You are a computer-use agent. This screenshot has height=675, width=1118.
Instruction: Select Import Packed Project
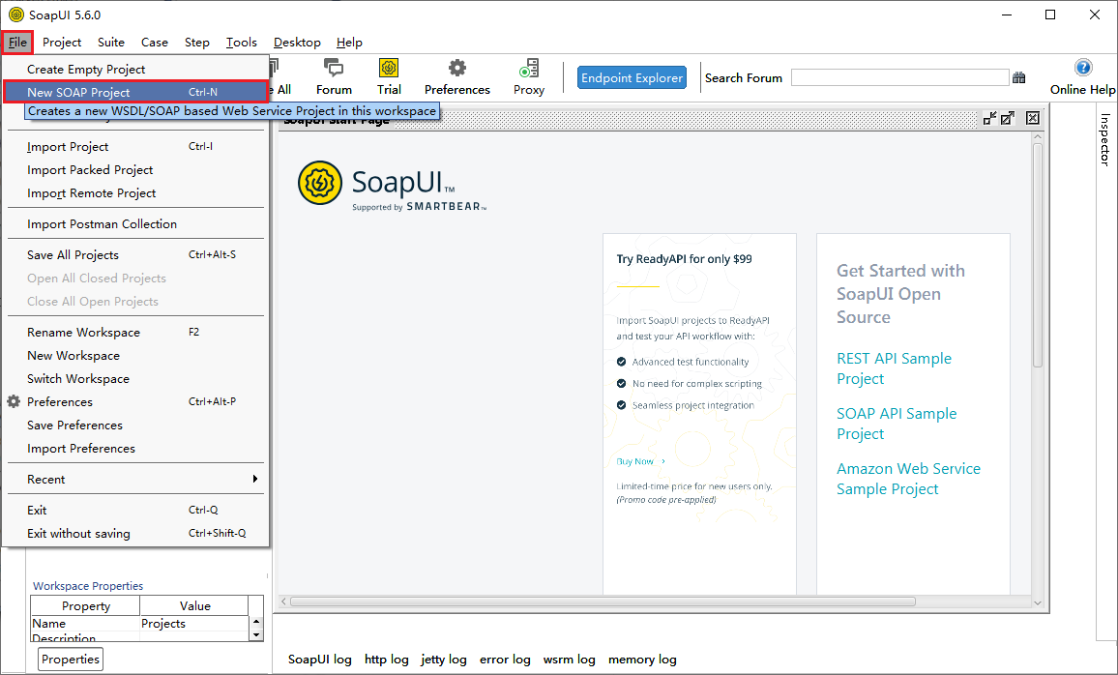135,169
